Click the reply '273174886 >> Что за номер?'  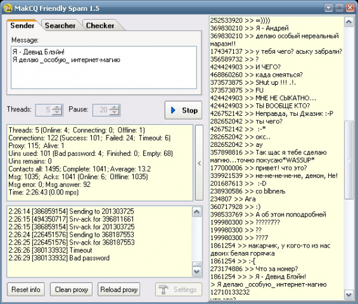click(254, 269)
